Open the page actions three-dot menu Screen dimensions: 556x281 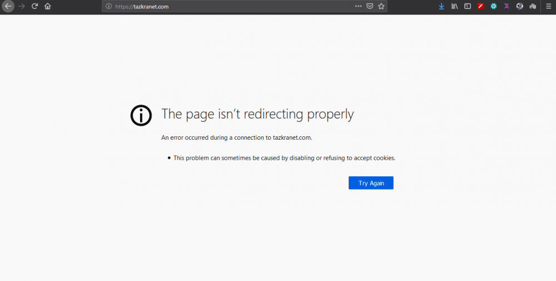tap(358, 7)
